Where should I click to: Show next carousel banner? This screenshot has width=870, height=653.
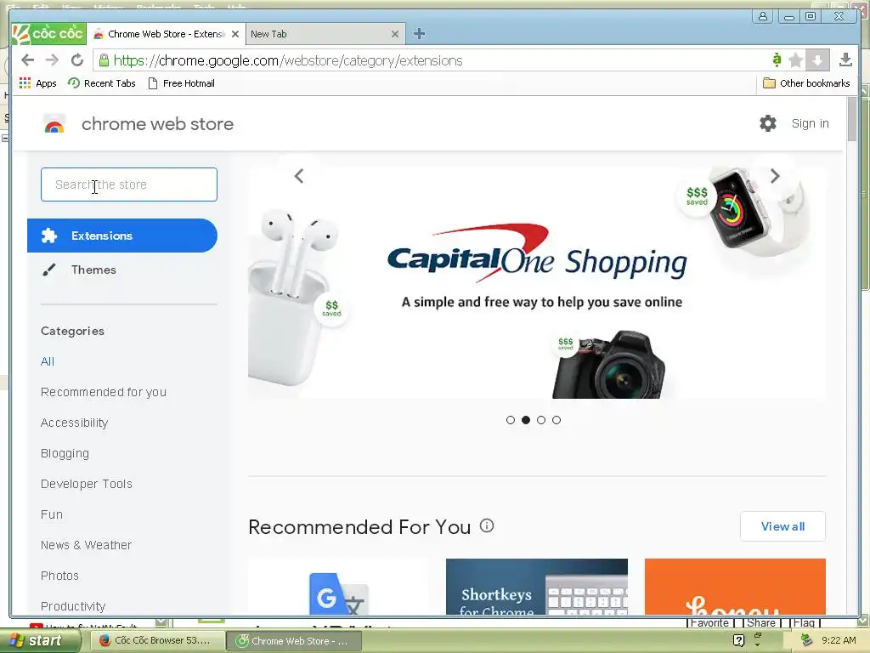[775, 176]
